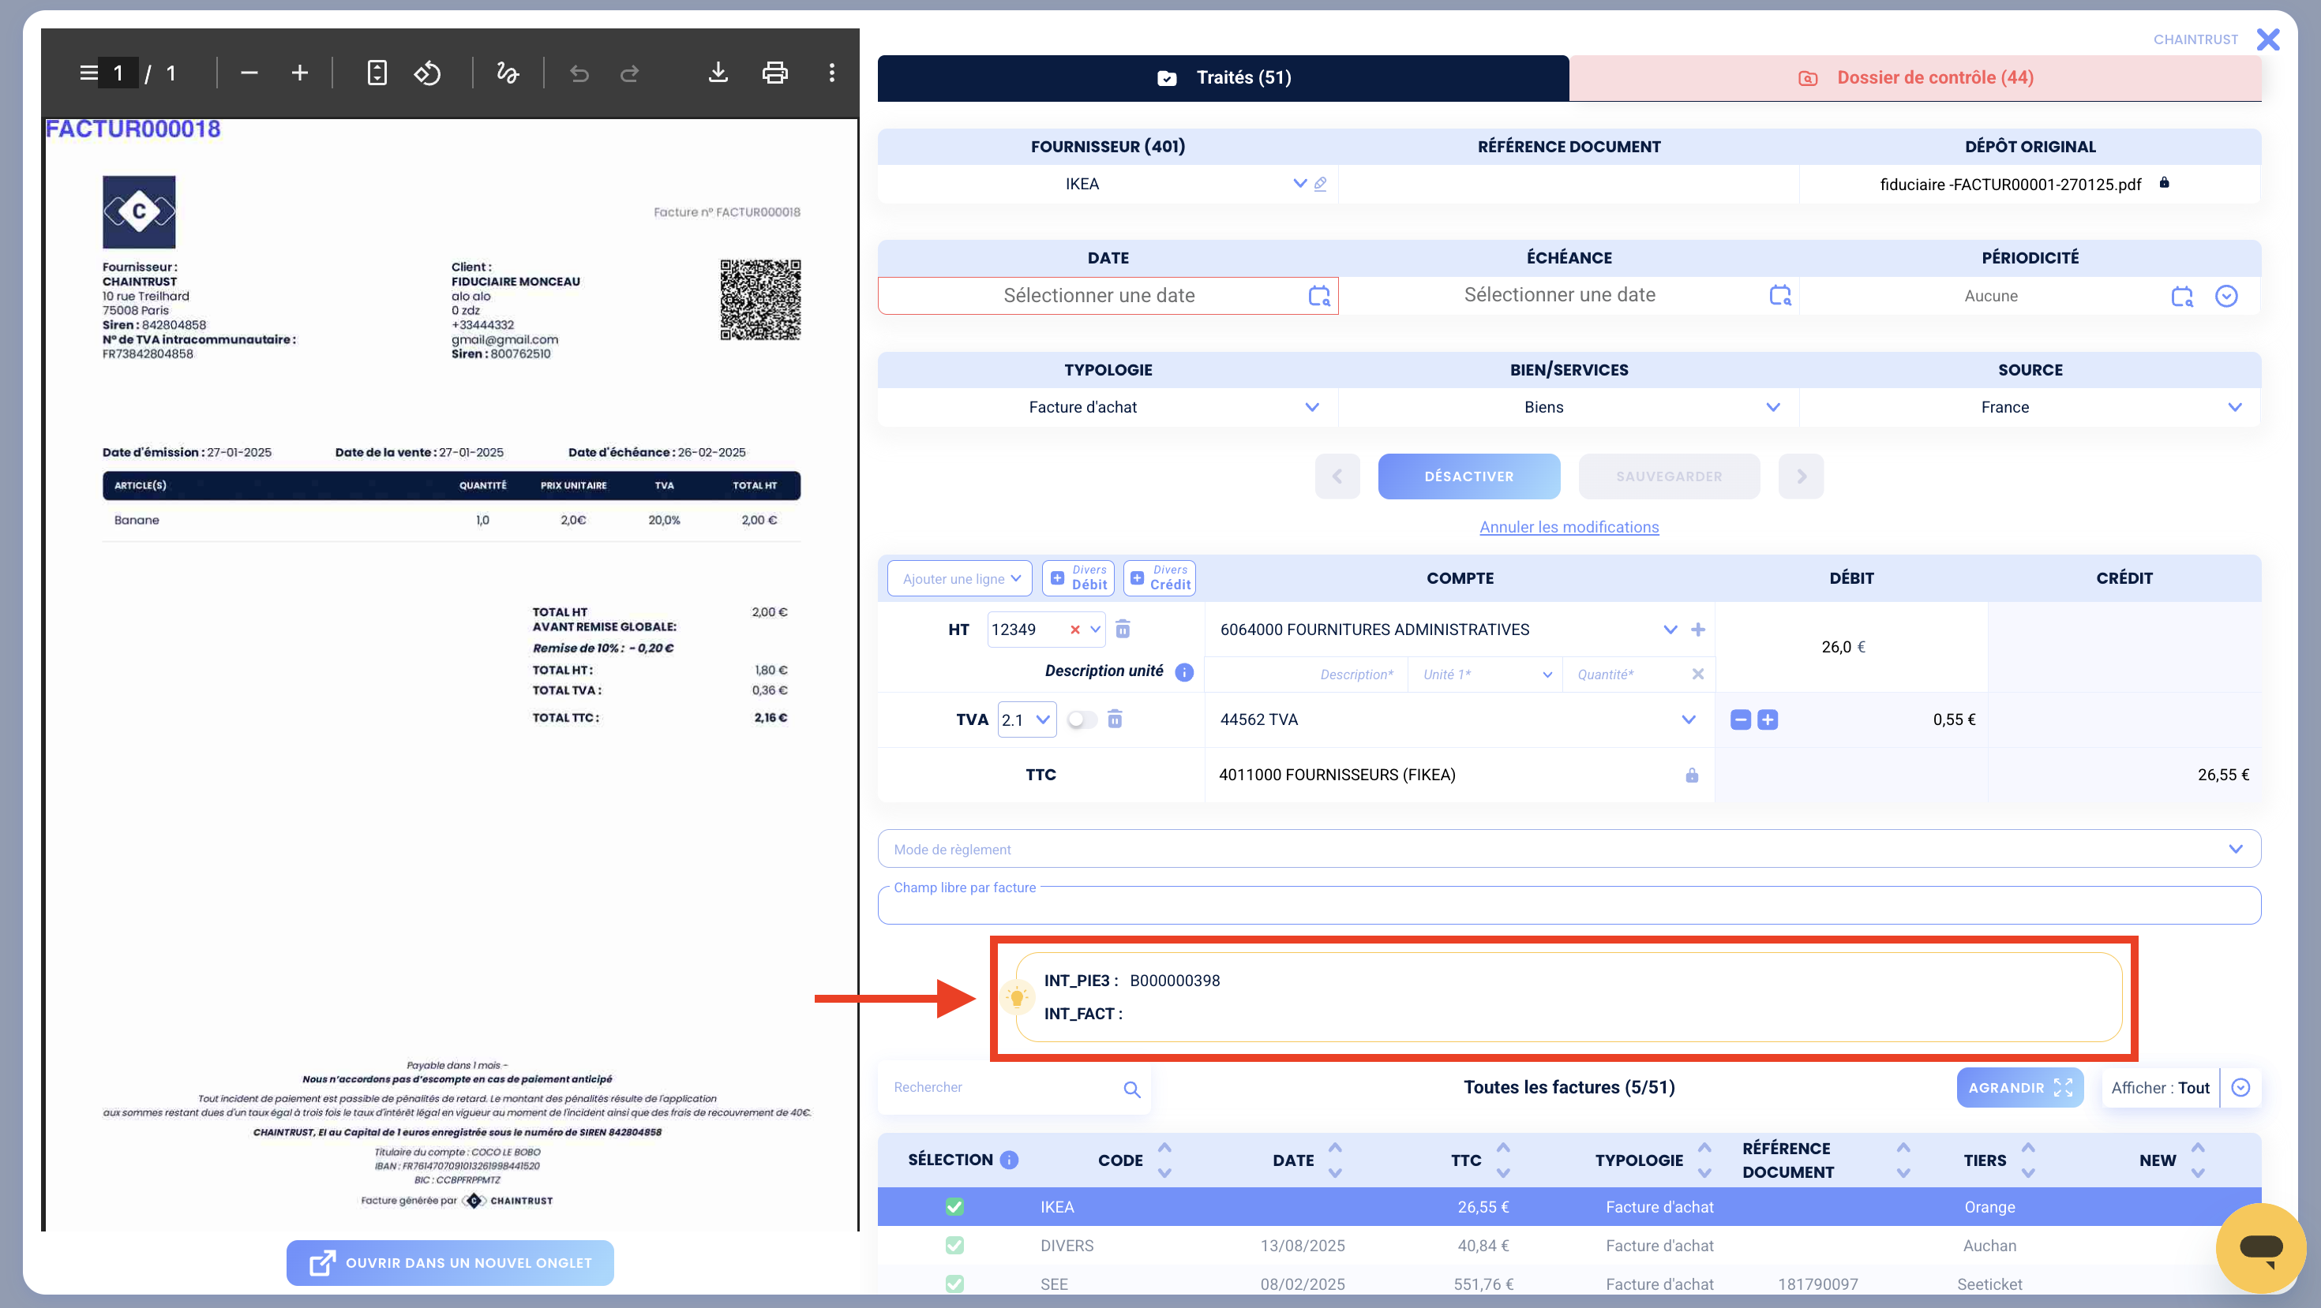
Task: Toggle the TVA line switch
Action: click(1082, 719)
